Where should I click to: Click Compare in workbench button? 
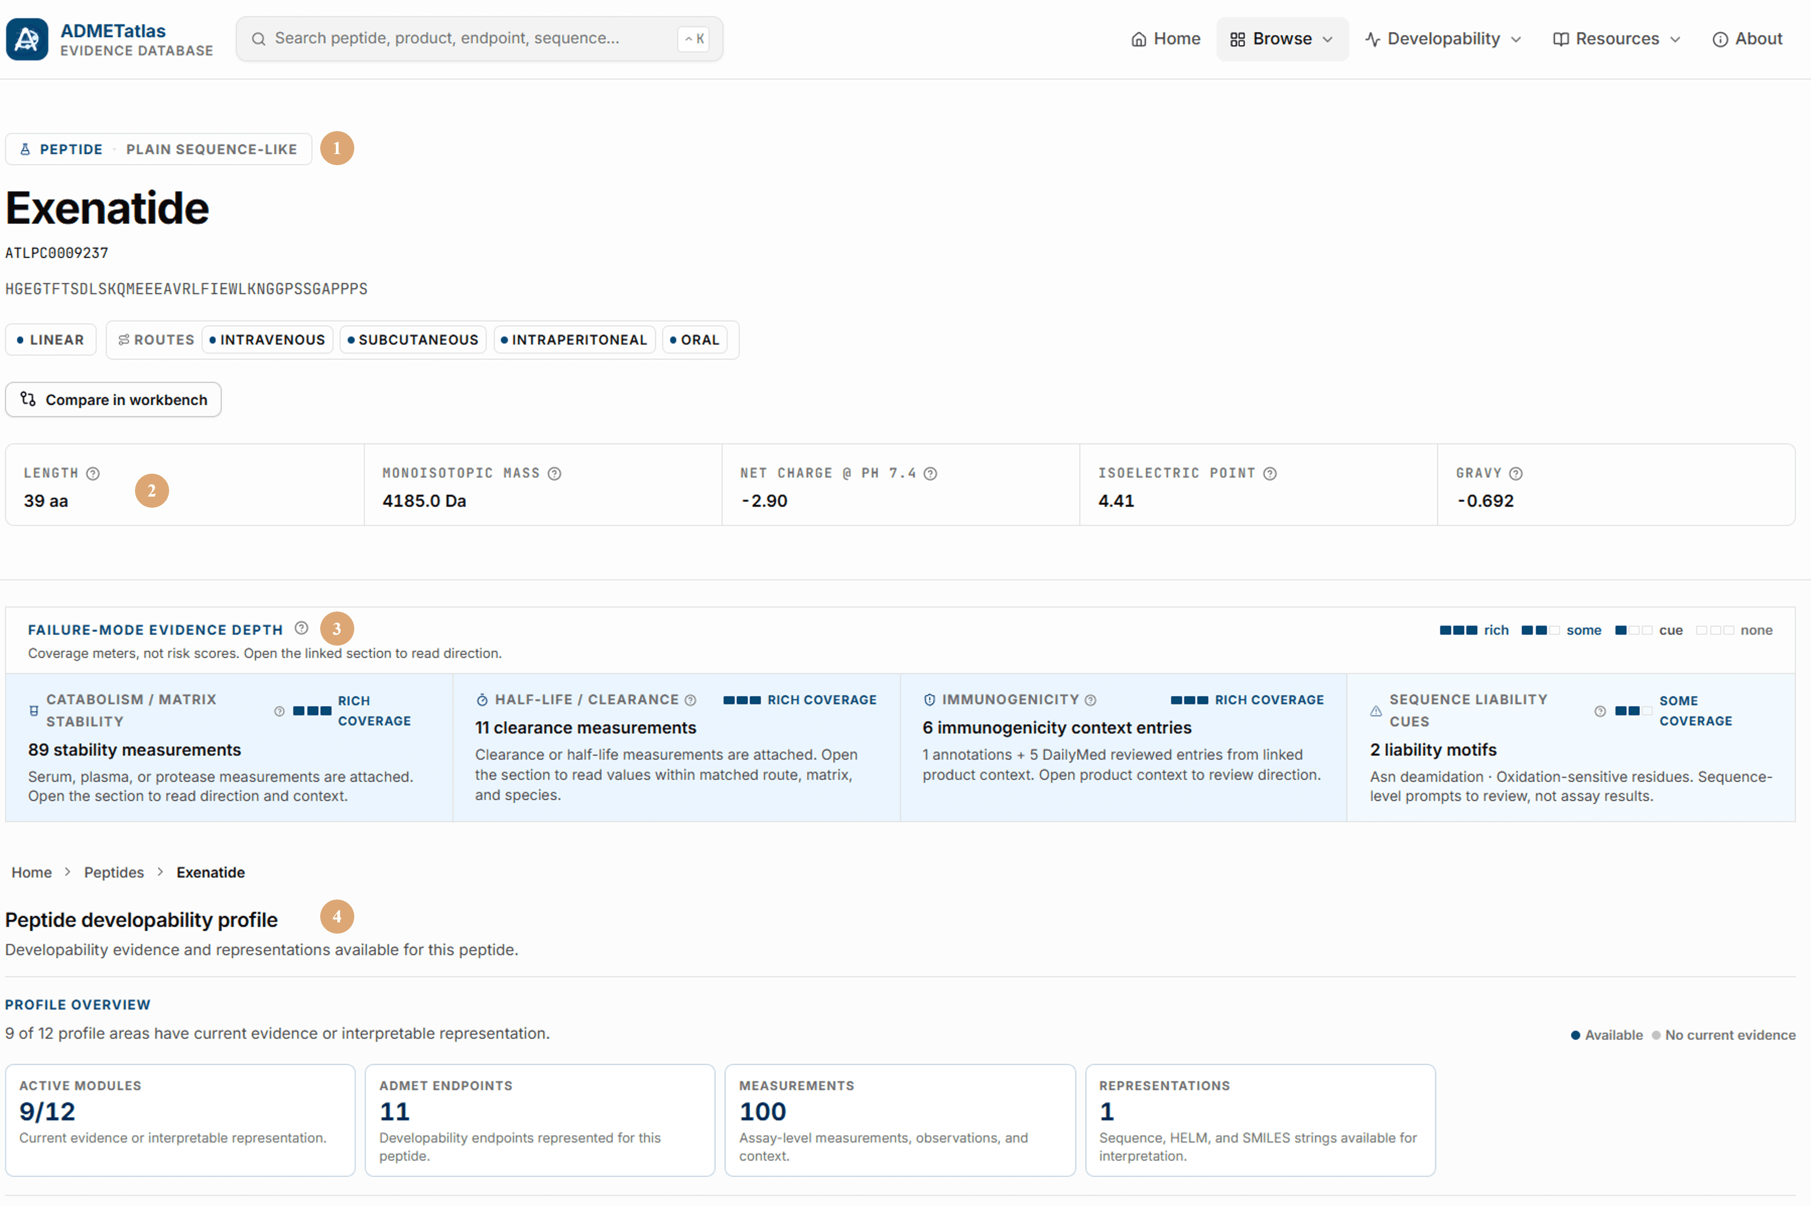[x=114, y=400]
